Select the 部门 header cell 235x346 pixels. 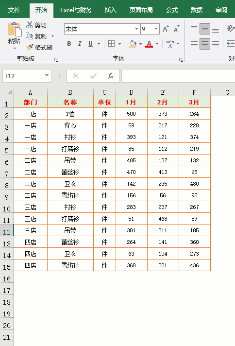[31, 102]
